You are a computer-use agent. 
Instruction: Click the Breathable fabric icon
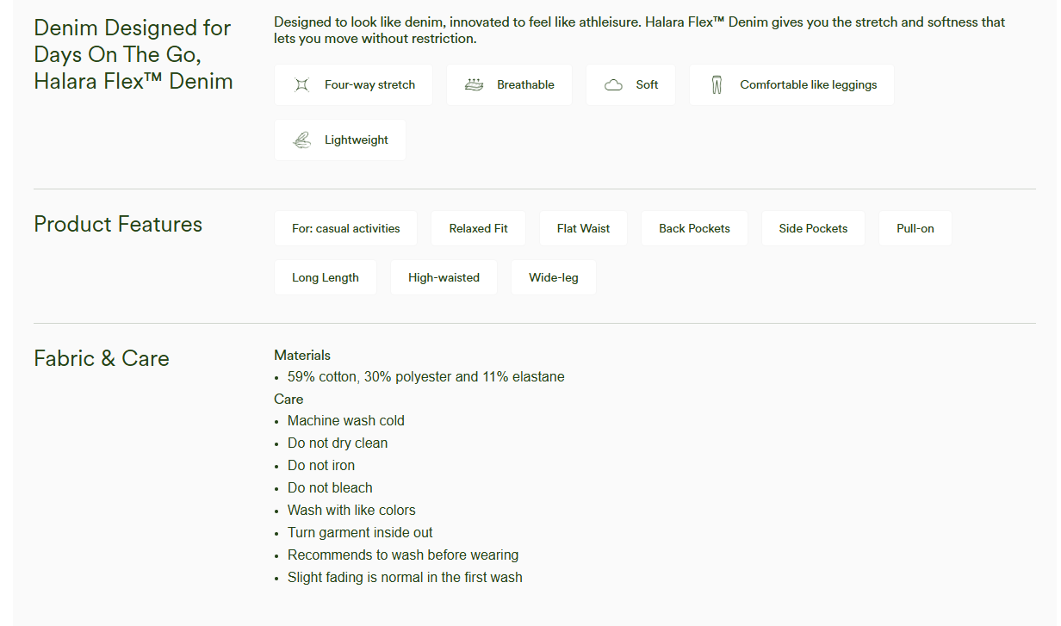point(474,85)
